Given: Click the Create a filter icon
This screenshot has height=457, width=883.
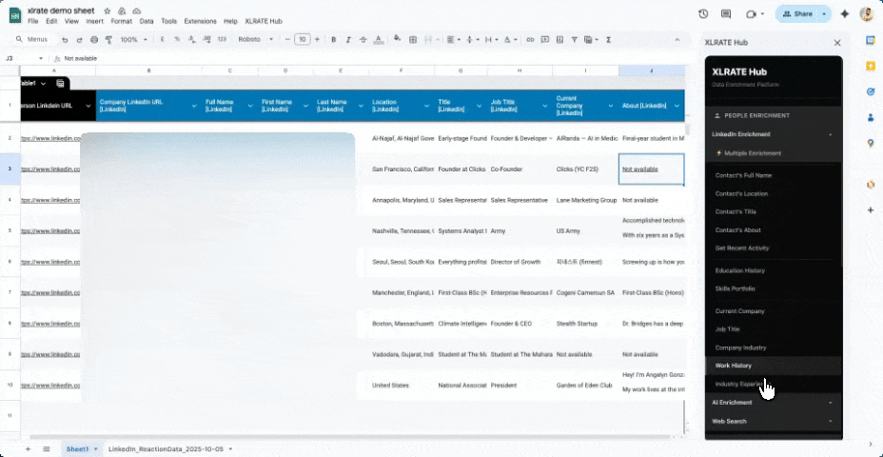Looking at the screenshot, I should (x=574, y=39).
